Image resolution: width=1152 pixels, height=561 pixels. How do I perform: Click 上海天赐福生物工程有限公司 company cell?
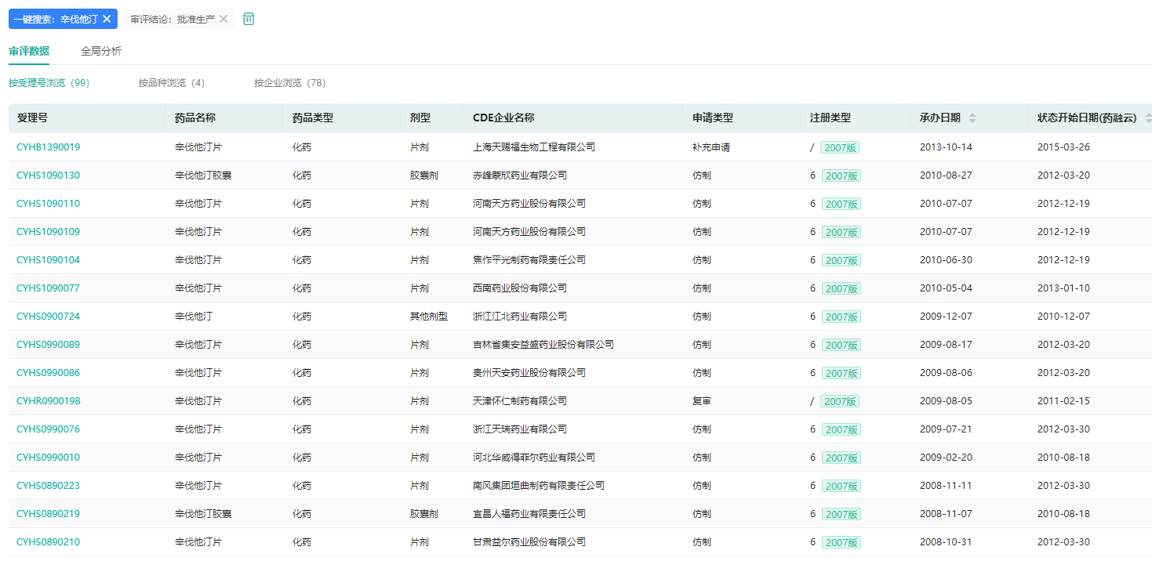tap(533, 147)
